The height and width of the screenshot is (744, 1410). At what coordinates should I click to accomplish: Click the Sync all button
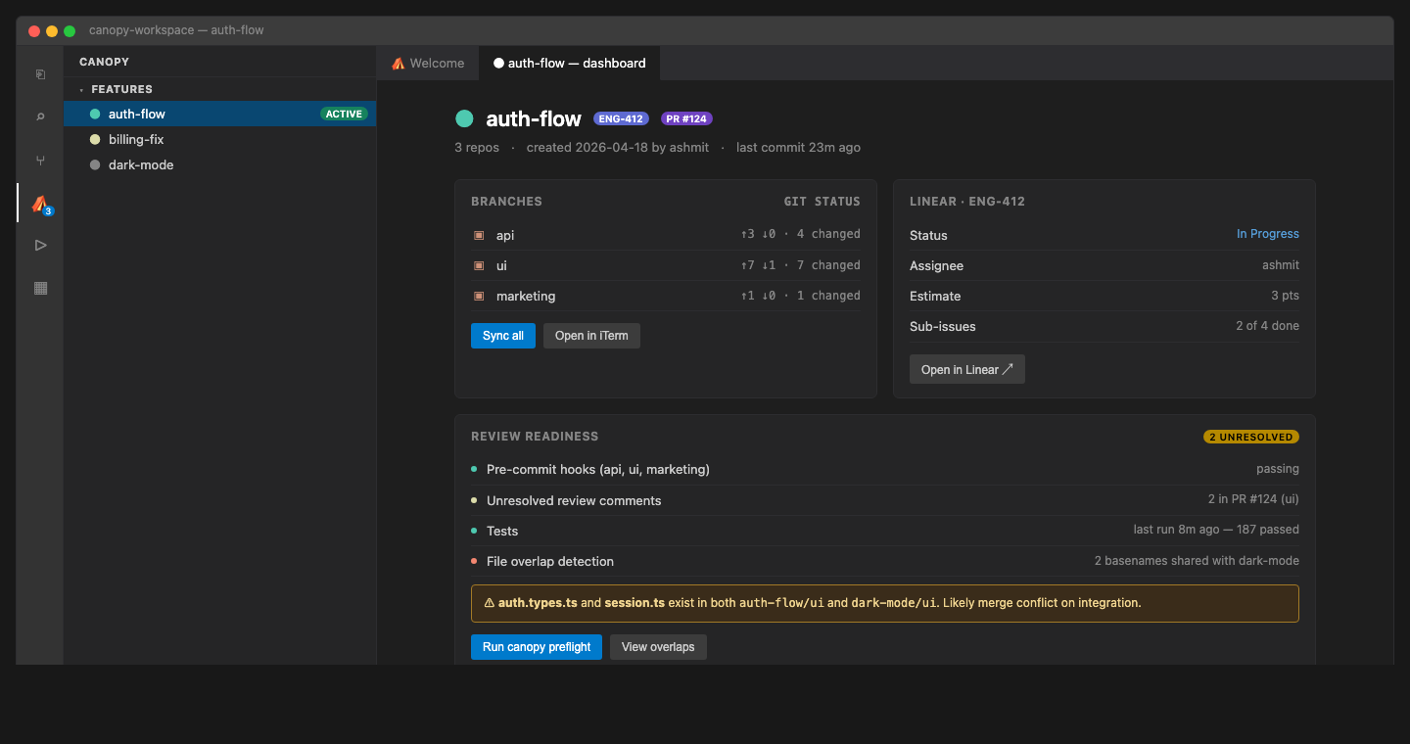(x=502, y=335)
